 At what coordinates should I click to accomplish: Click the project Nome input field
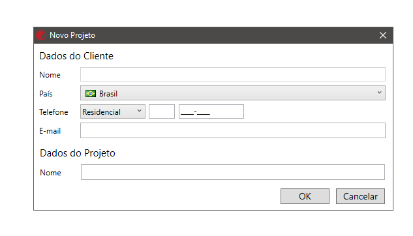[x=233, y=172]
